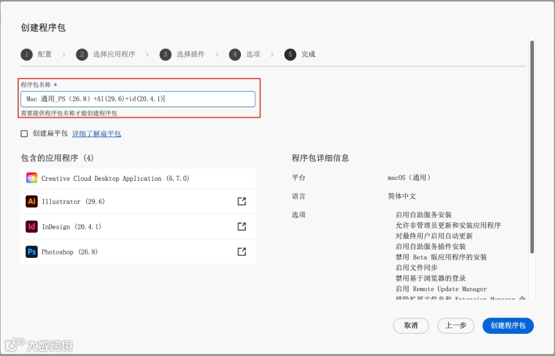Click 启用自助服务插件安装 text
This screenshot has width=555, height=356.
pos(430,246)
